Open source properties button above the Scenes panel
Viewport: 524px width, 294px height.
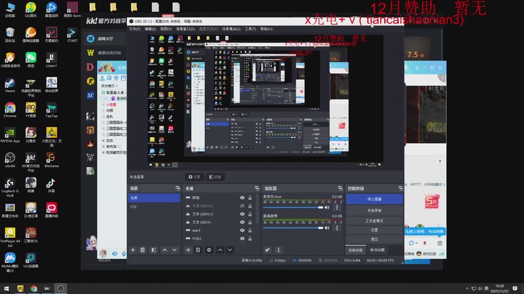[194, 177]
